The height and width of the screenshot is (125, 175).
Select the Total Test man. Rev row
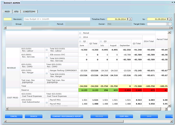tap(61, 81)
